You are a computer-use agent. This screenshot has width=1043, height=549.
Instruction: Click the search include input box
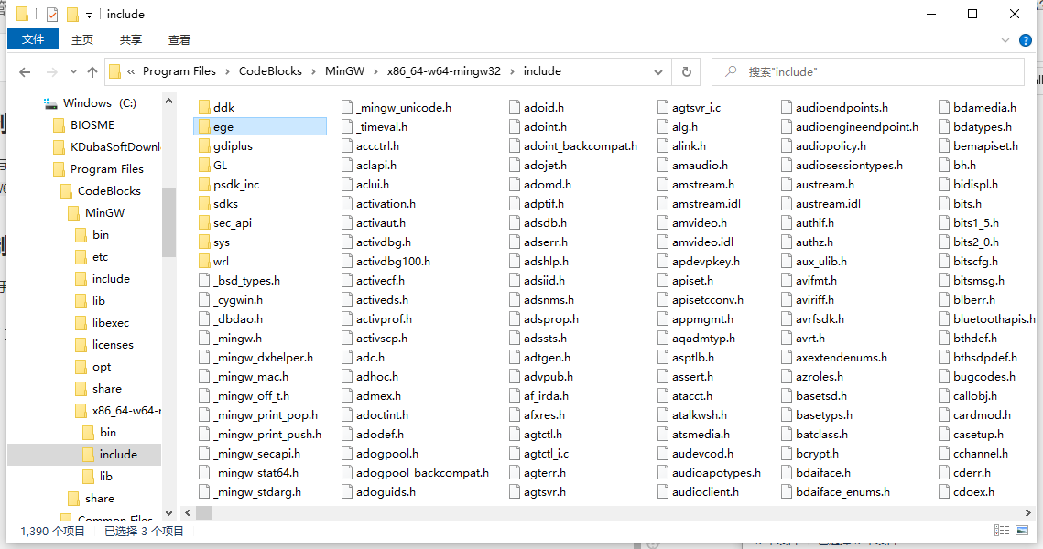pyautogui.click(x=868, y=71)
